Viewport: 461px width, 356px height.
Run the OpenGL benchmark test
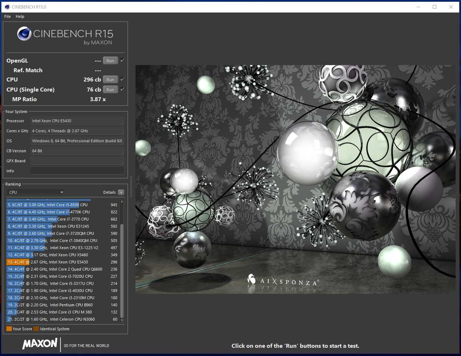[x=110, y=61]
